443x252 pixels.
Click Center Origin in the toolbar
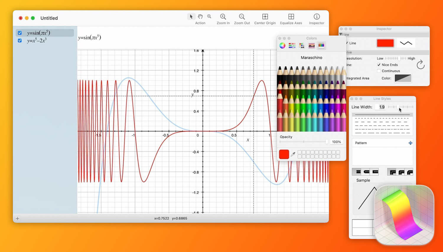point(265,17)
